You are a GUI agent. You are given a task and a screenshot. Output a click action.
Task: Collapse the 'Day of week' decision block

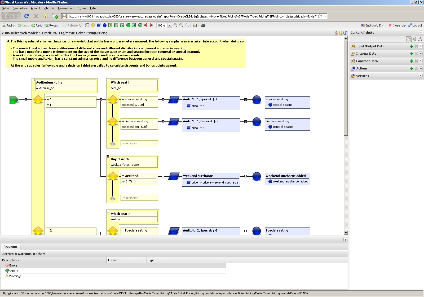108,156
